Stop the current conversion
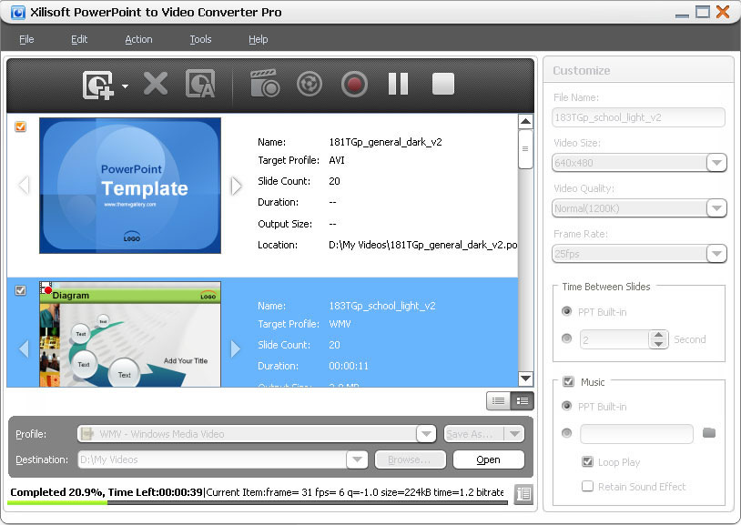Image resolution: width=741 pixels, height=525 pixels. tap(442, 84)
